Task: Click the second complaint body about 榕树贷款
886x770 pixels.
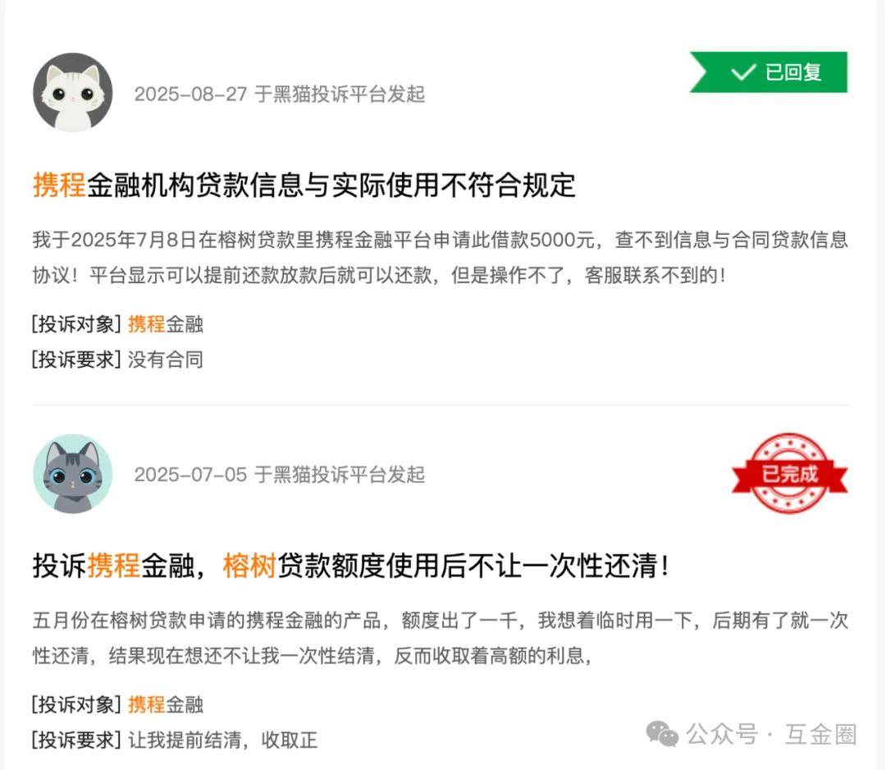Action: (441, 638)
